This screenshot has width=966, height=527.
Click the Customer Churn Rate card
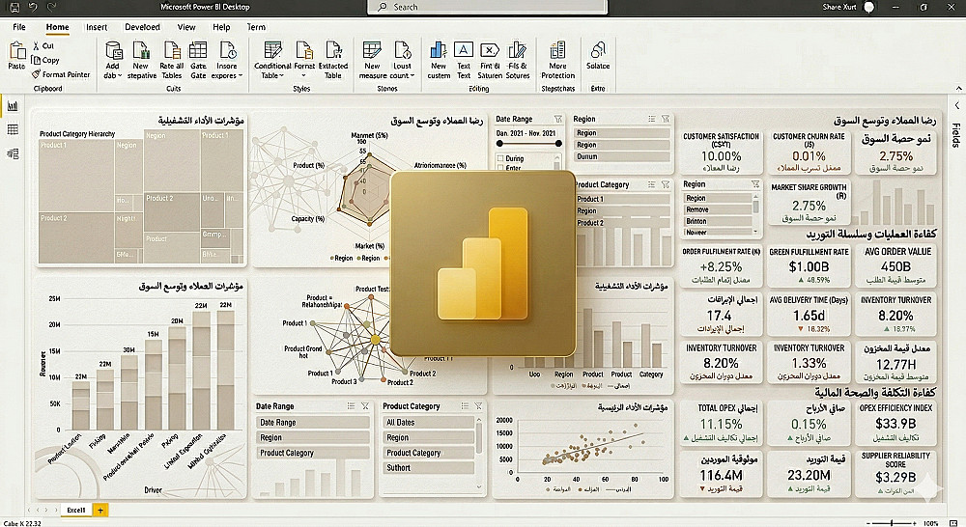[x=809, y=153]
